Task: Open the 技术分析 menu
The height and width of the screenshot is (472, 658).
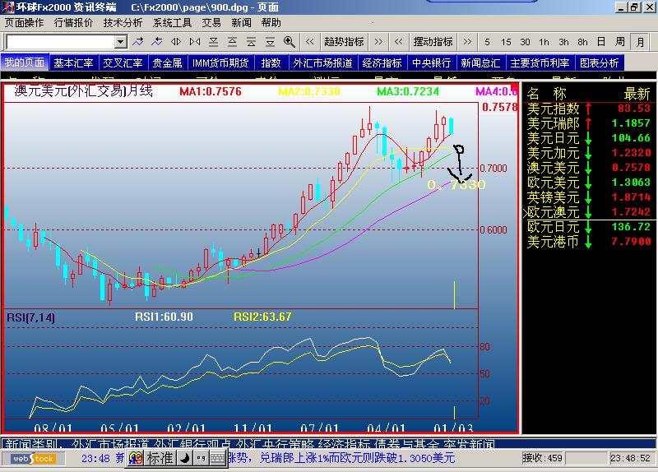Action: (x=123, y=23)
